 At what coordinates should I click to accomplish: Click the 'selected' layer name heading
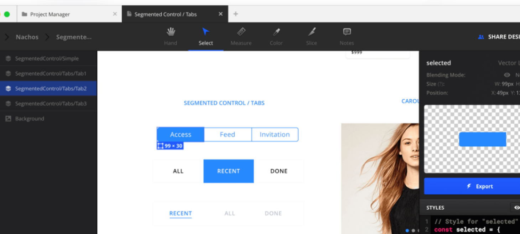click(438, 63)
